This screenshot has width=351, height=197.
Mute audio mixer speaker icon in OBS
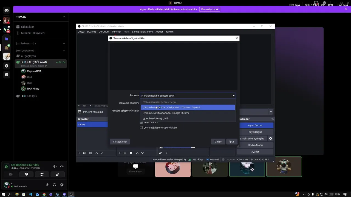point(161,147)
